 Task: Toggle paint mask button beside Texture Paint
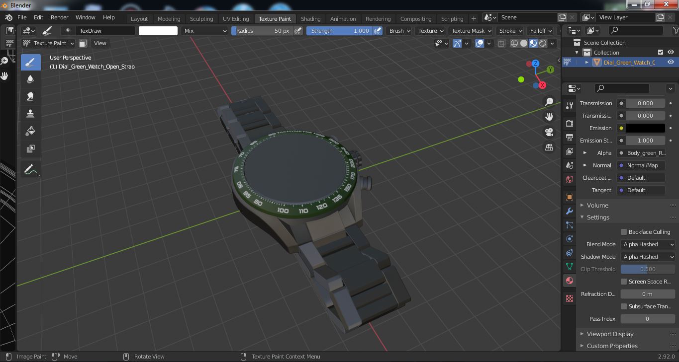83,43
